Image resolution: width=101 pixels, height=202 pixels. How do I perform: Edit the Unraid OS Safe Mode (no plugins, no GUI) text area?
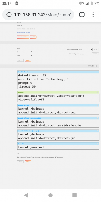(58, 123)
